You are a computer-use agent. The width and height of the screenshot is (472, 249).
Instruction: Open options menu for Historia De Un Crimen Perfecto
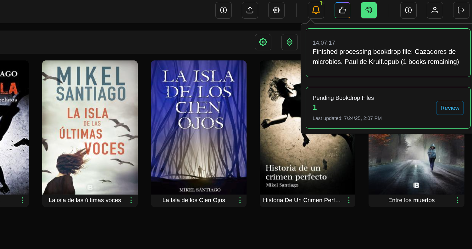click(349, 200)
